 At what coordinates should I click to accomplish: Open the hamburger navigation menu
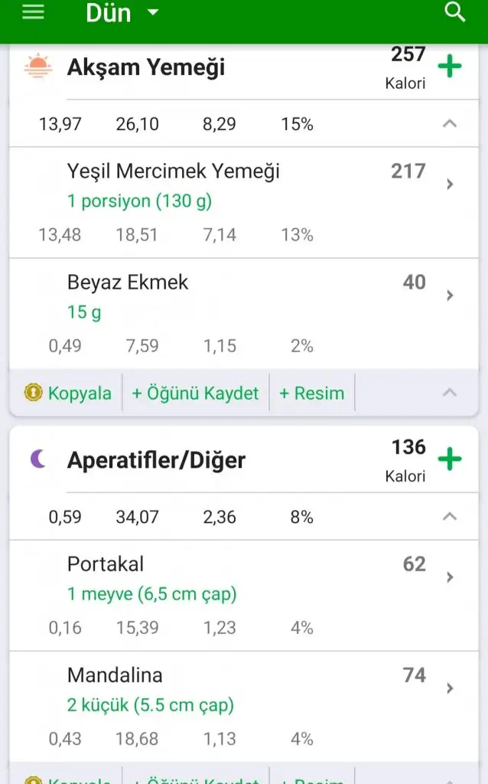(33, 13)
